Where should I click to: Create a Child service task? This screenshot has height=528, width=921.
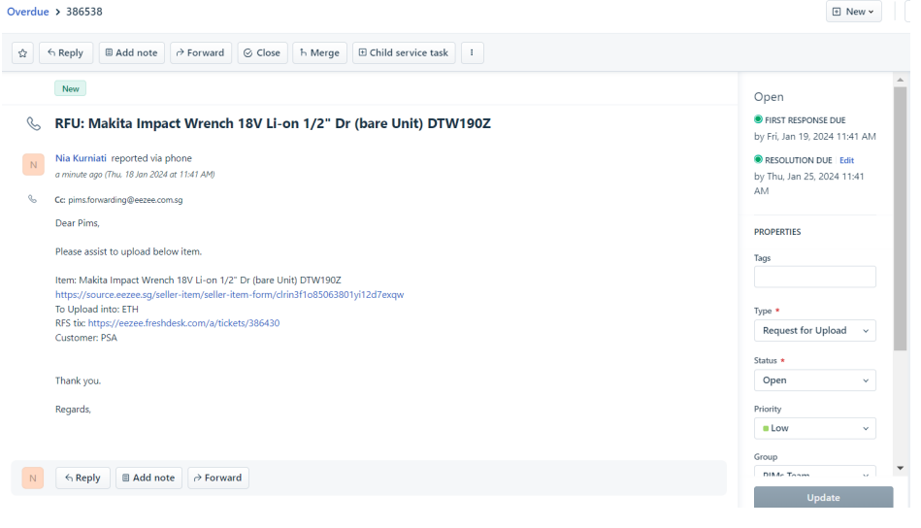[x=404, y=52]
